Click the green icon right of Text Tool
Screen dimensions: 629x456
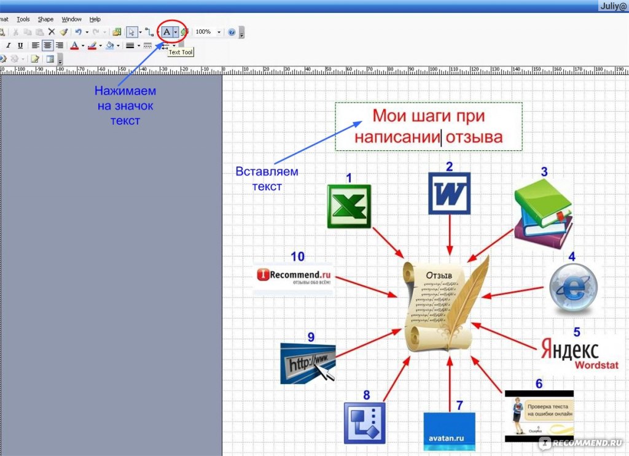pyautogui.click(x=184, y=32)
